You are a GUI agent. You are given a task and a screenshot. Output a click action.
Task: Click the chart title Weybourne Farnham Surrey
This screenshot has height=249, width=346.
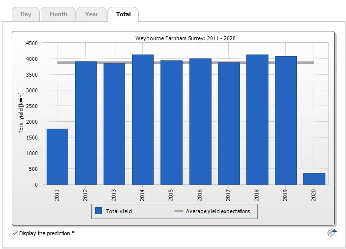pyautogui.click(x=186, y=38)
